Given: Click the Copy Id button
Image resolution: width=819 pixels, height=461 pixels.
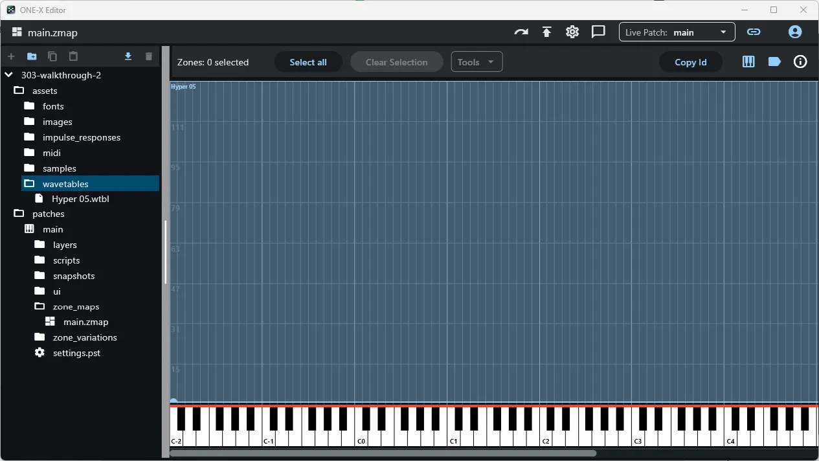Looking at the screenshot, I should click(690, 62).
